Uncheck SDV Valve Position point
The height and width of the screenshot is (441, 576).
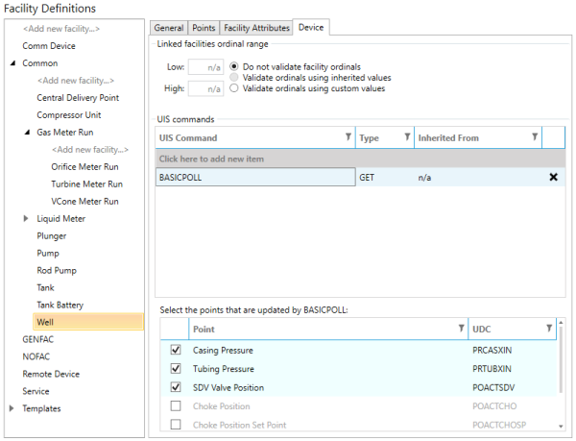coord(176,387)
